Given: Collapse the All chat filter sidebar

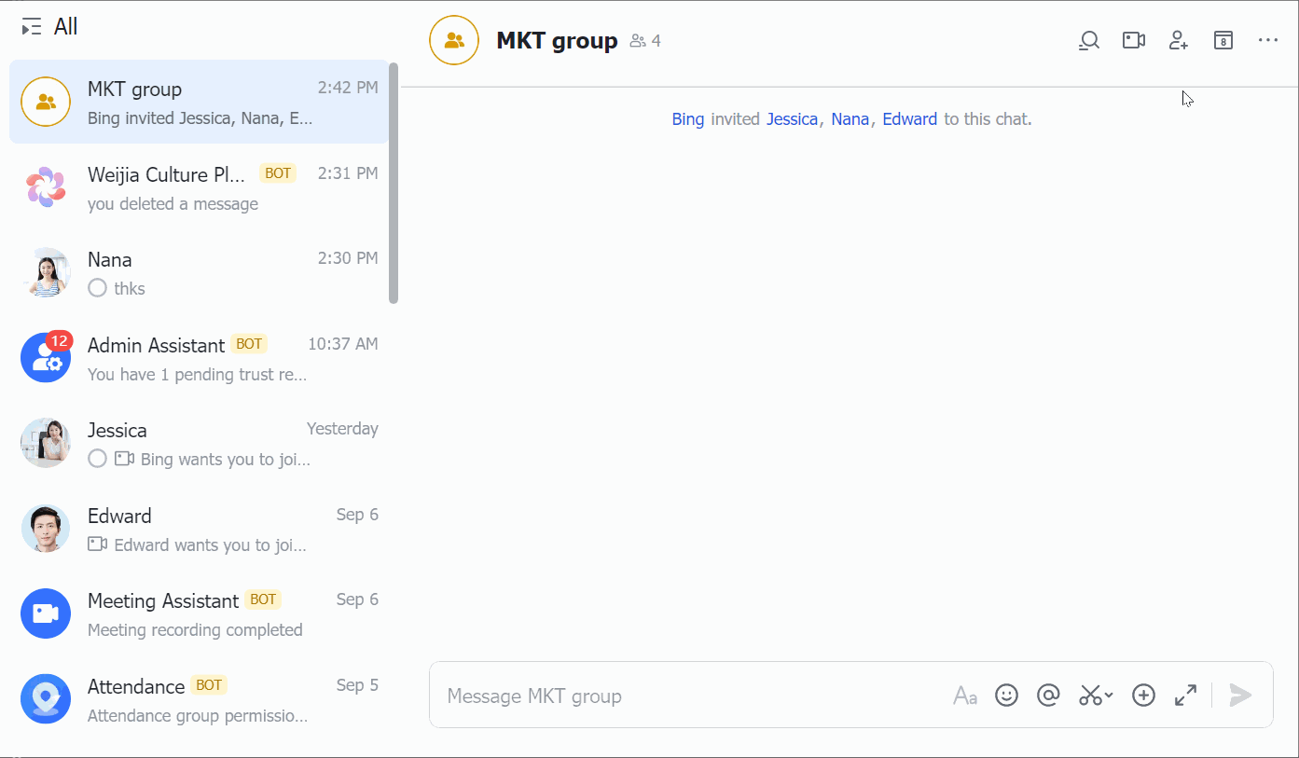Looking at the screenshot, I should [x=32, y=27].
